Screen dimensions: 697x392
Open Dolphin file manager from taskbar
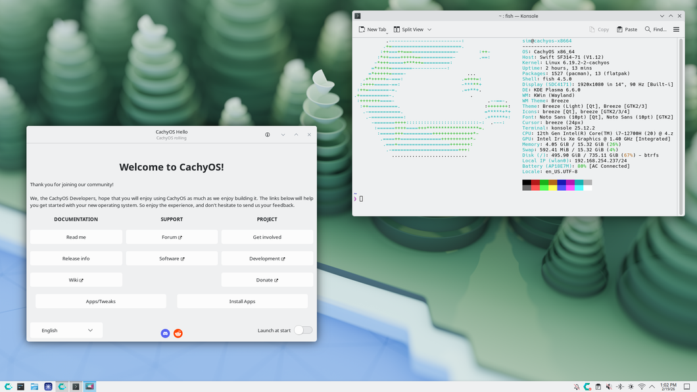click(34, 387)
